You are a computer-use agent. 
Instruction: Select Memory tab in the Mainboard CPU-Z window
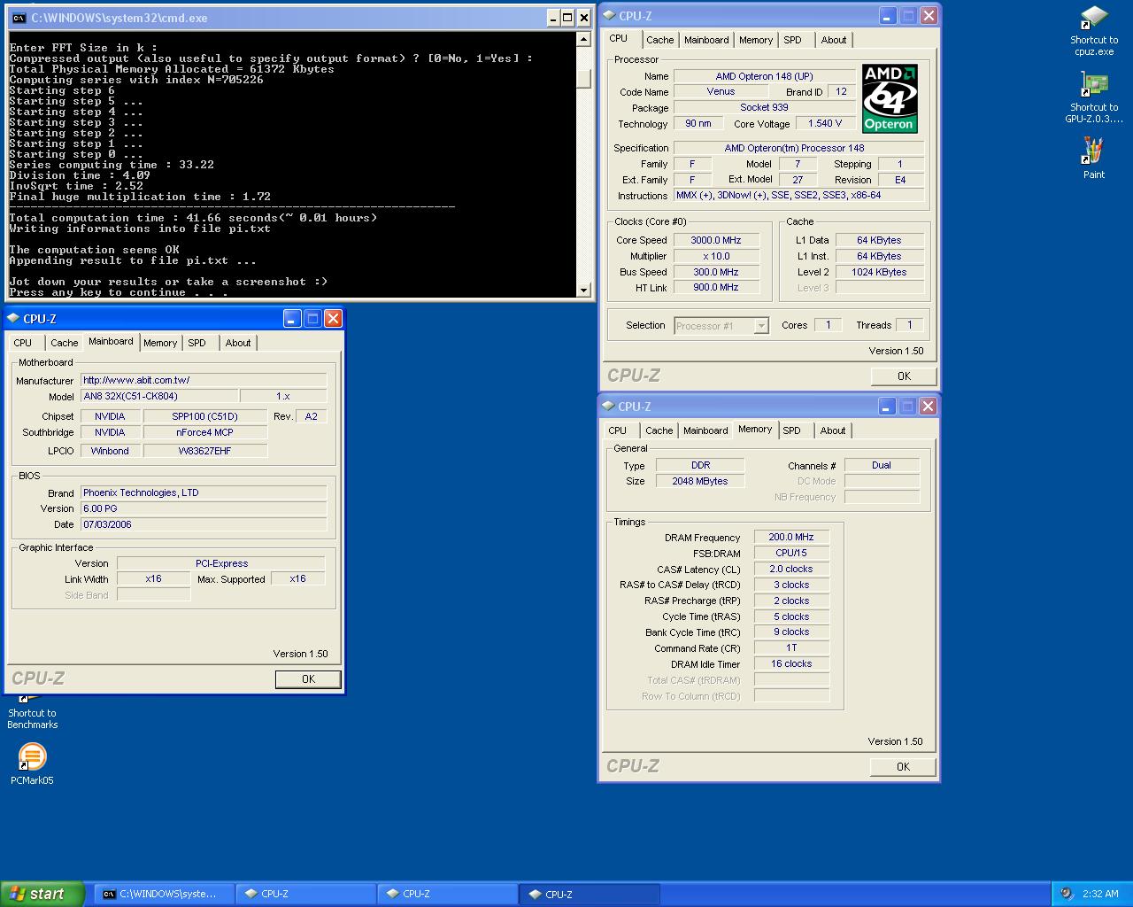click(x=160, y=343)
